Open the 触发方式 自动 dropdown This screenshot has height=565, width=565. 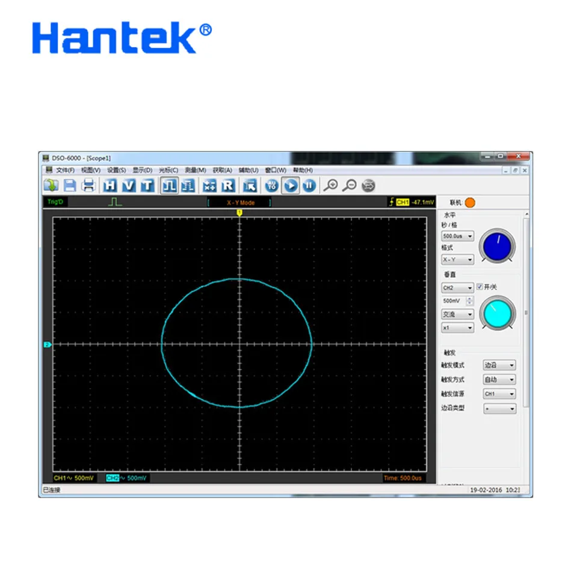coord(499,380)
